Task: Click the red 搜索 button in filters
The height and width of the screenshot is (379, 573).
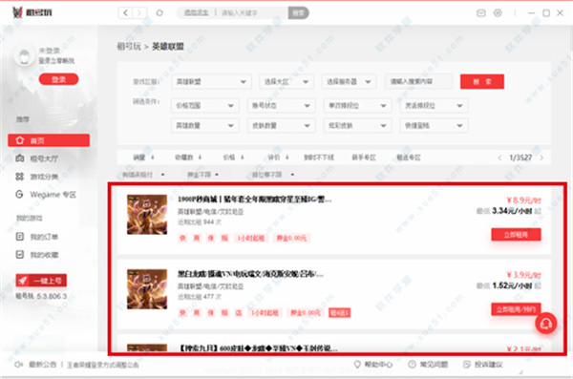Action: coord(482,81)
